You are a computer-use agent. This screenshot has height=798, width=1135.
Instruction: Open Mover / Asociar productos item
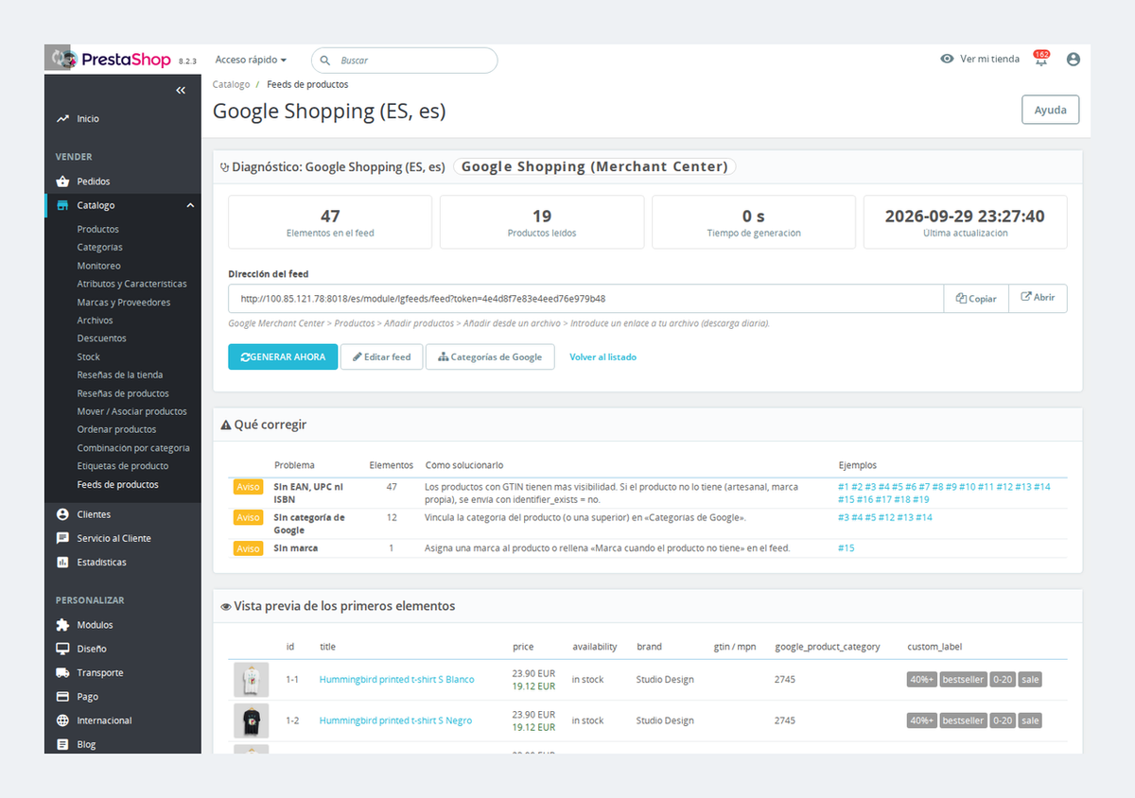pos(132,411)
